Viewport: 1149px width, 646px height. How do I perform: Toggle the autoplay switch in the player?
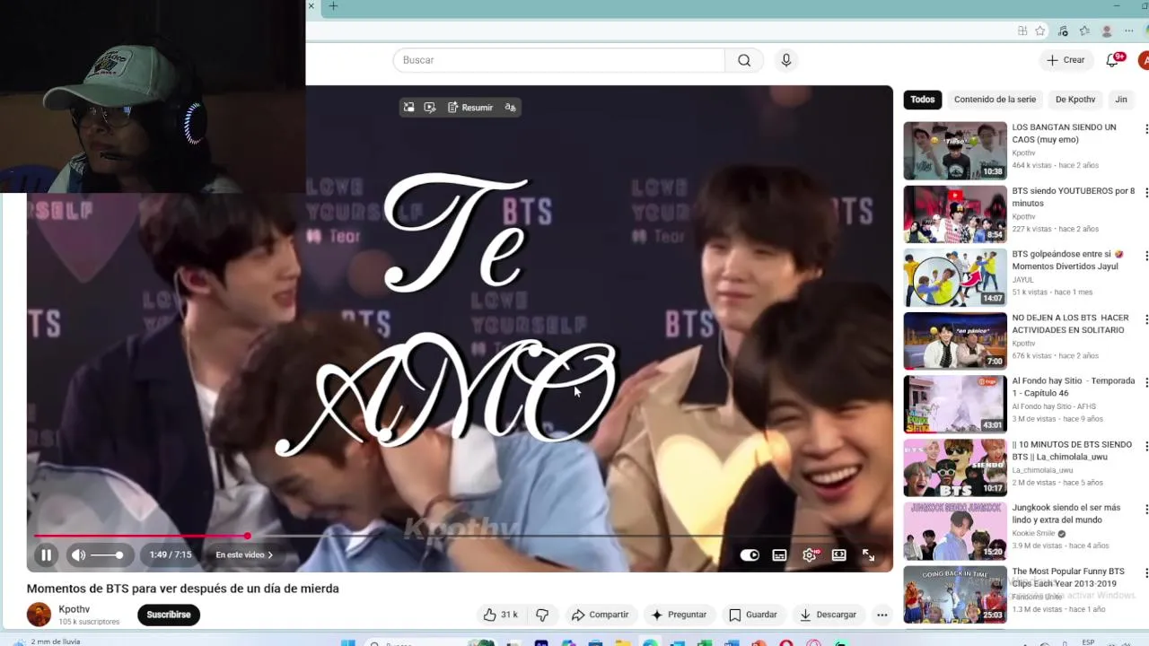[x=750, y=555]
